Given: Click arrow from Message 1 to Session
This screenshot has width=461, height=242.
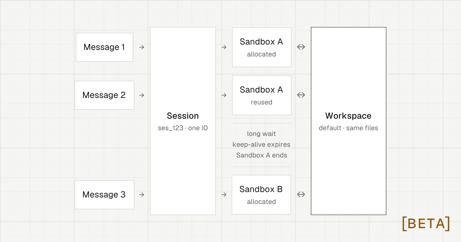Looking at the screenshot, I should click(142, 47).
